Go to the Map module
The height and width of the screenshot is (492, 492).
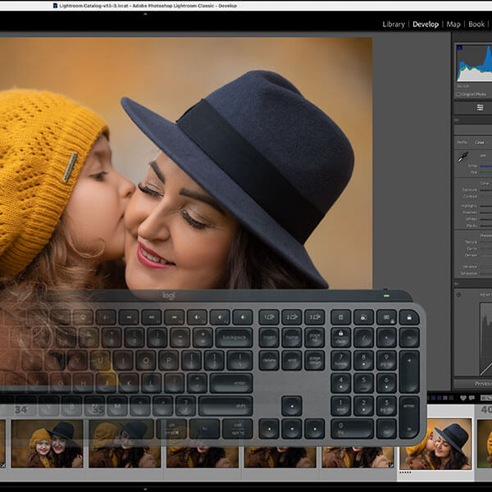[453, 24]
